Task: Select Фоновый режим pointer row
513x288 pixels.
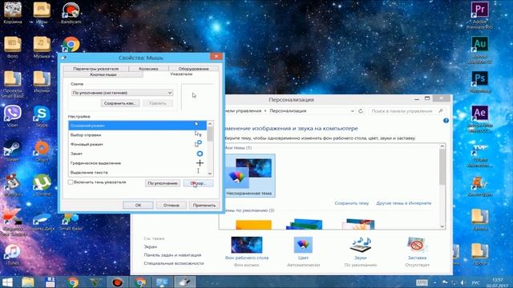Action: tap(137, 144)
